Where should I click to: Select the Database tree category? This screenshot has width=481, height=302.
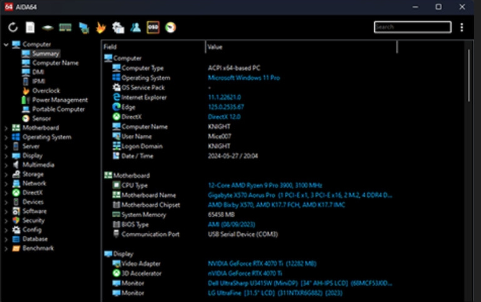pyautogui.click(x=35, y=239)
